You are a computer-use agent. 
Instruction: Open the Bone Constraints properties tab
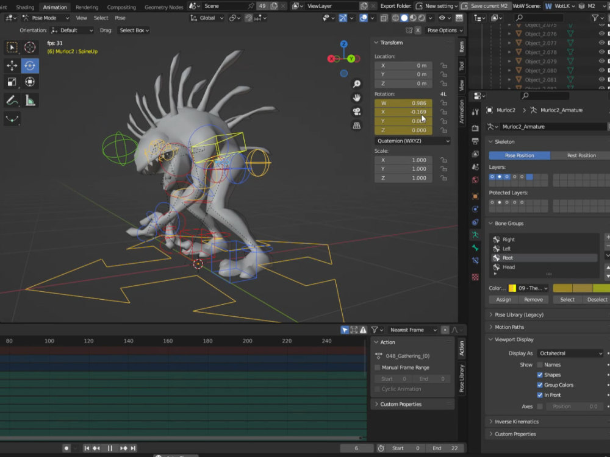[x=475, y=261]
